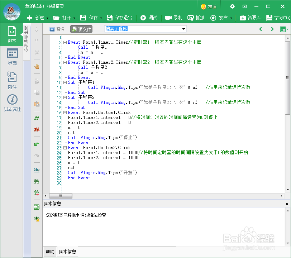Image resolution: width=291 pixels, height=258 pixels.
Task: Open the 脚本属性 script properties panel
Action: click(x=12, y=103)
